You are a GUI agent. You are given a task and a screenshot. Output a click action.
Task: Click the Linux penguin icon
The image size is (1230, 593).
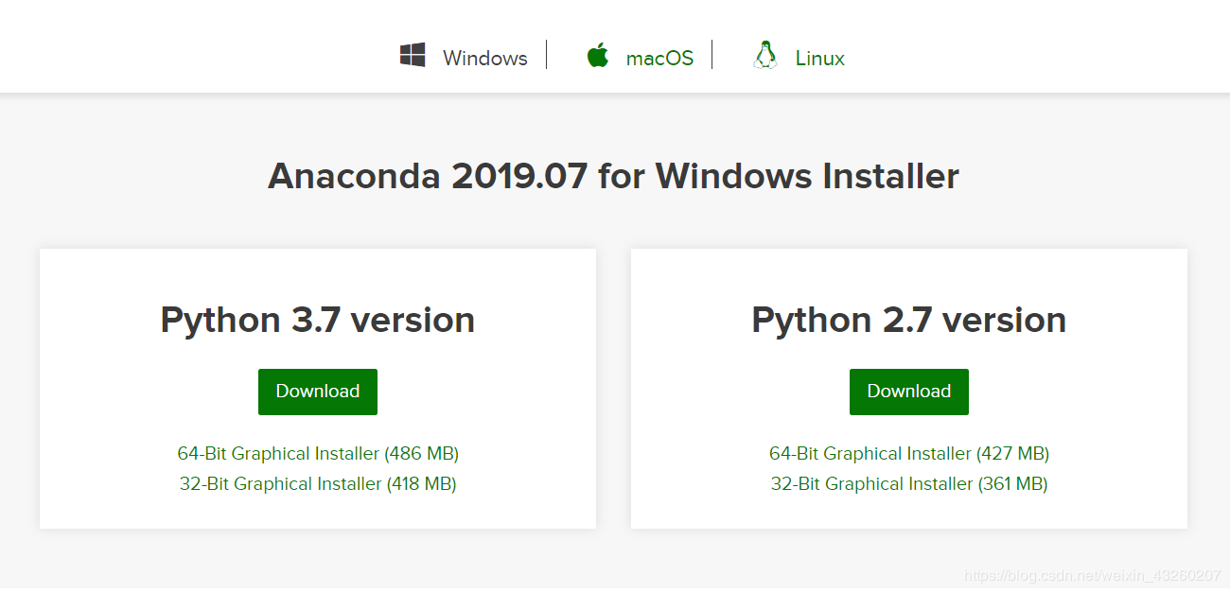(x=764, y=56)
